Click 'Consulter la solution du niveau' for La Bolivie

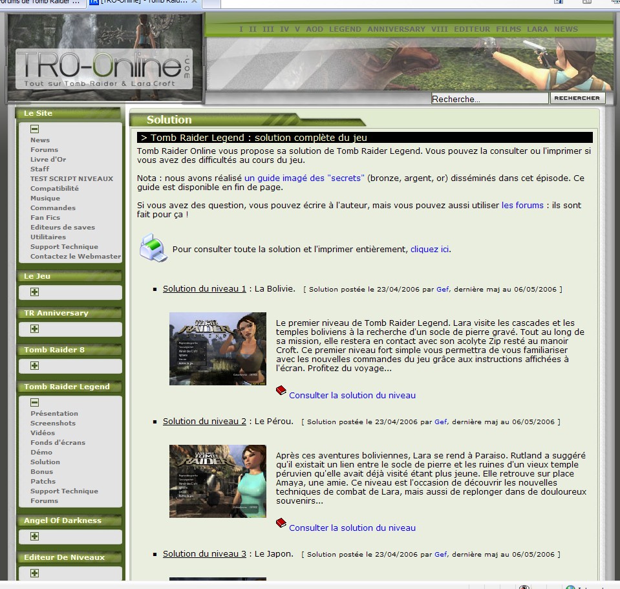pos(352,395)
